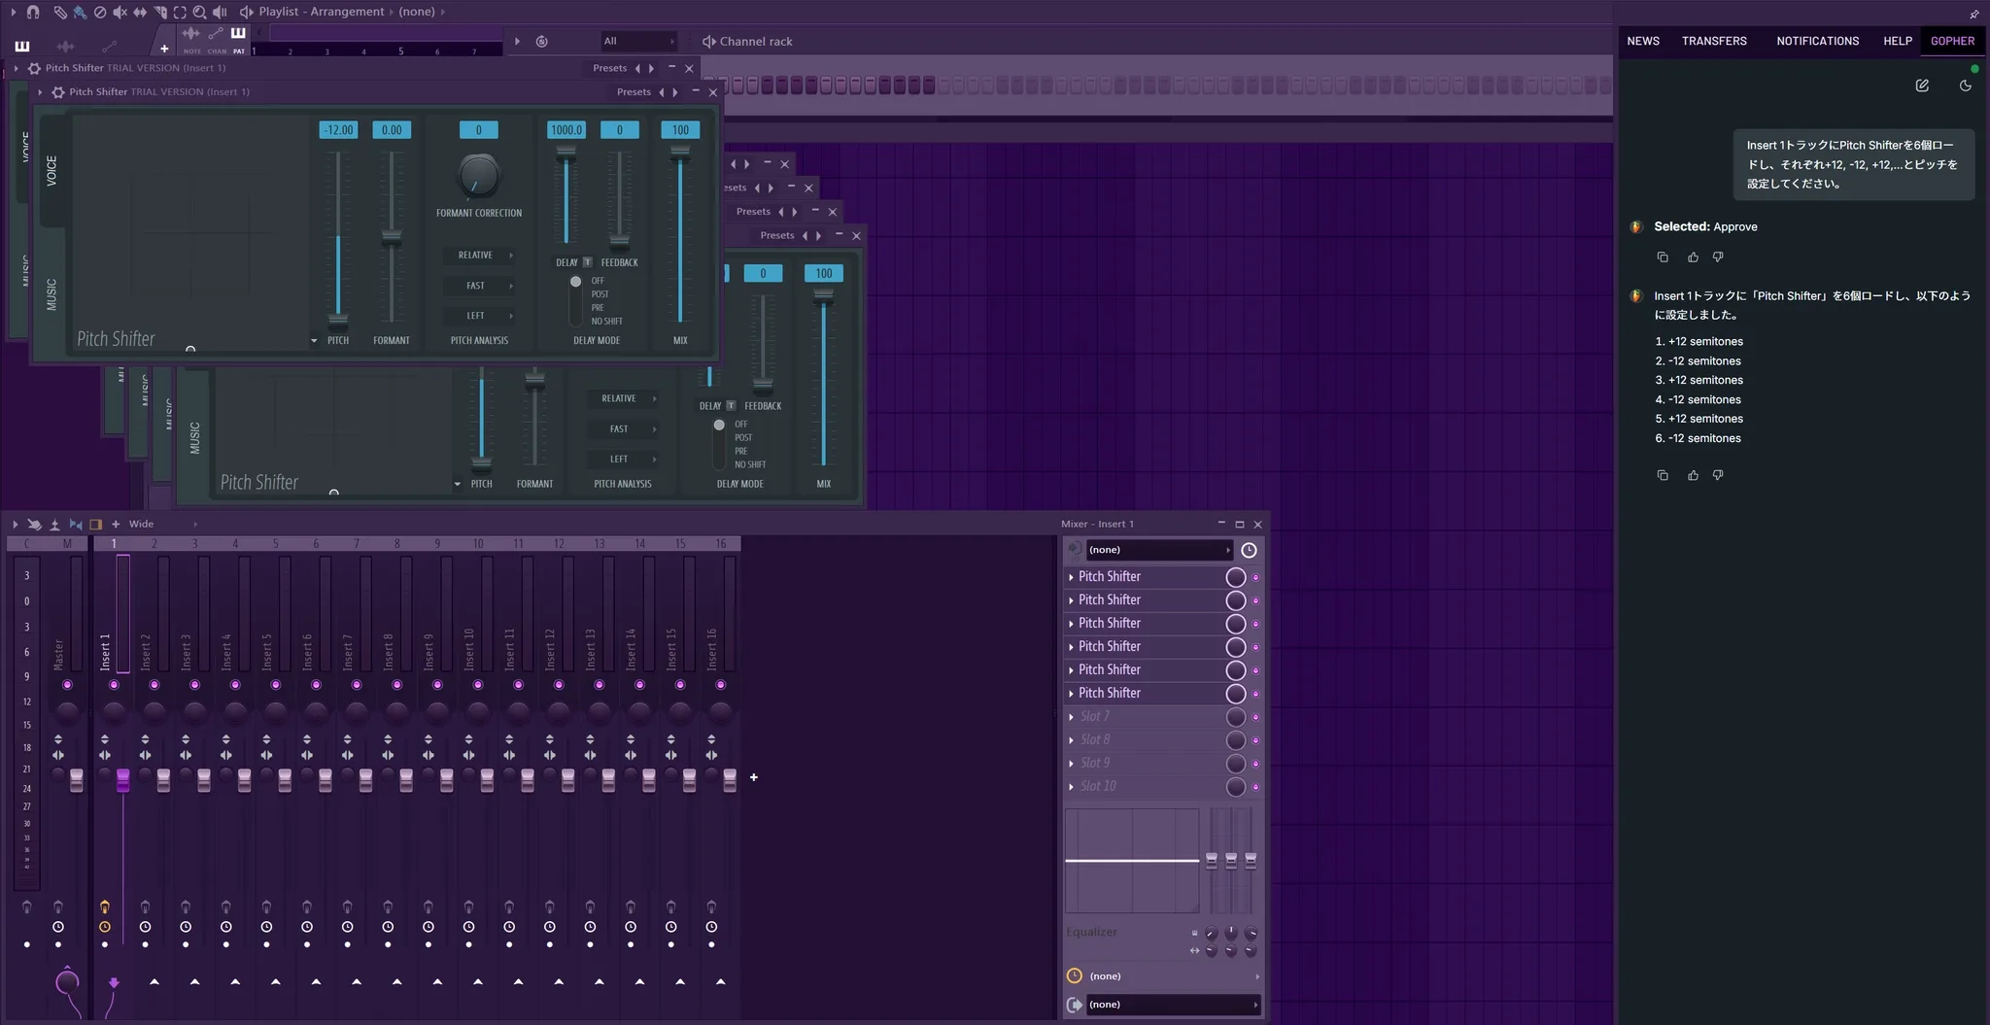Expand the menu arrow of front Pitch Shifter titlebar
This screenshot has height=1025, width=1990.
40,91
